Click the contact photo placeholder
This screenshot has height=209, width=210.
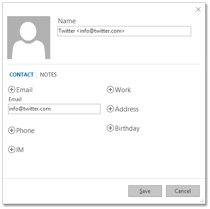click(x=29, y=38)
